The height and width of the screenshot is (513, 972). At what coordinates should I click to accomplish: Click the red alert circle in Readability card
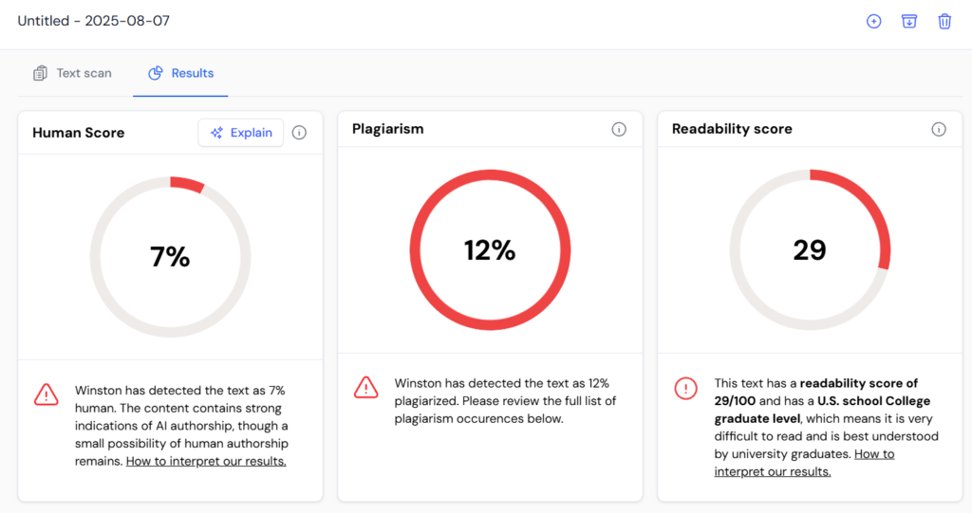685,387
